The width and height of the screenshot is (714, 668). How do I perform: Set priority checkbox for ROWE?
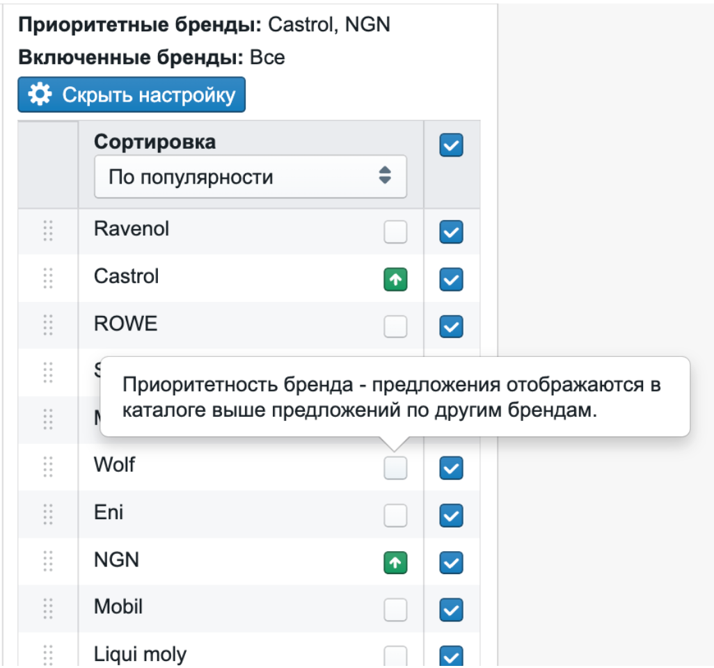pos(395,326)
